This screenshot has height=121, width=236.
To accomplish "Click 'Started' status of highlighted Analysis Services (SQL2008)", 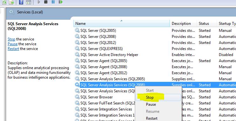I will pyautogui.click(x=205, y=85).
